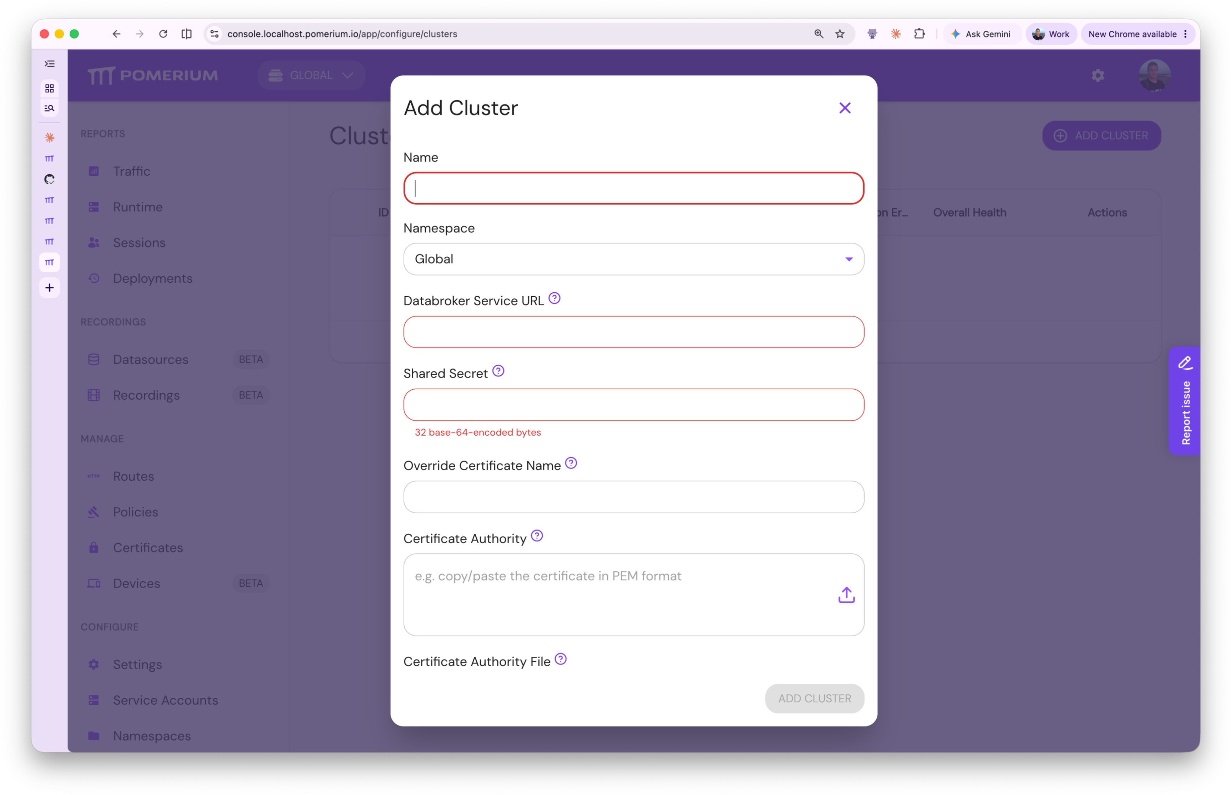Click the Override Certificate Name field
This screenshot has width=1231, height=795.
click(633, 497)
